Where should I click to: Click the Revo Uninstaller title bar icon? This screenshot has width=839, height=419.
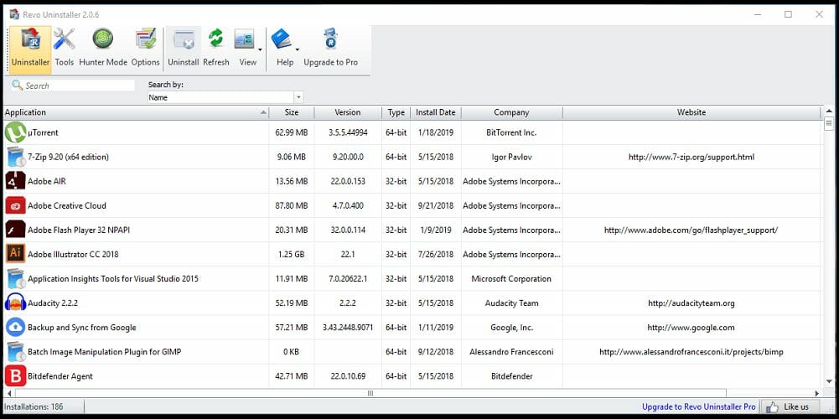pos(14,14)
